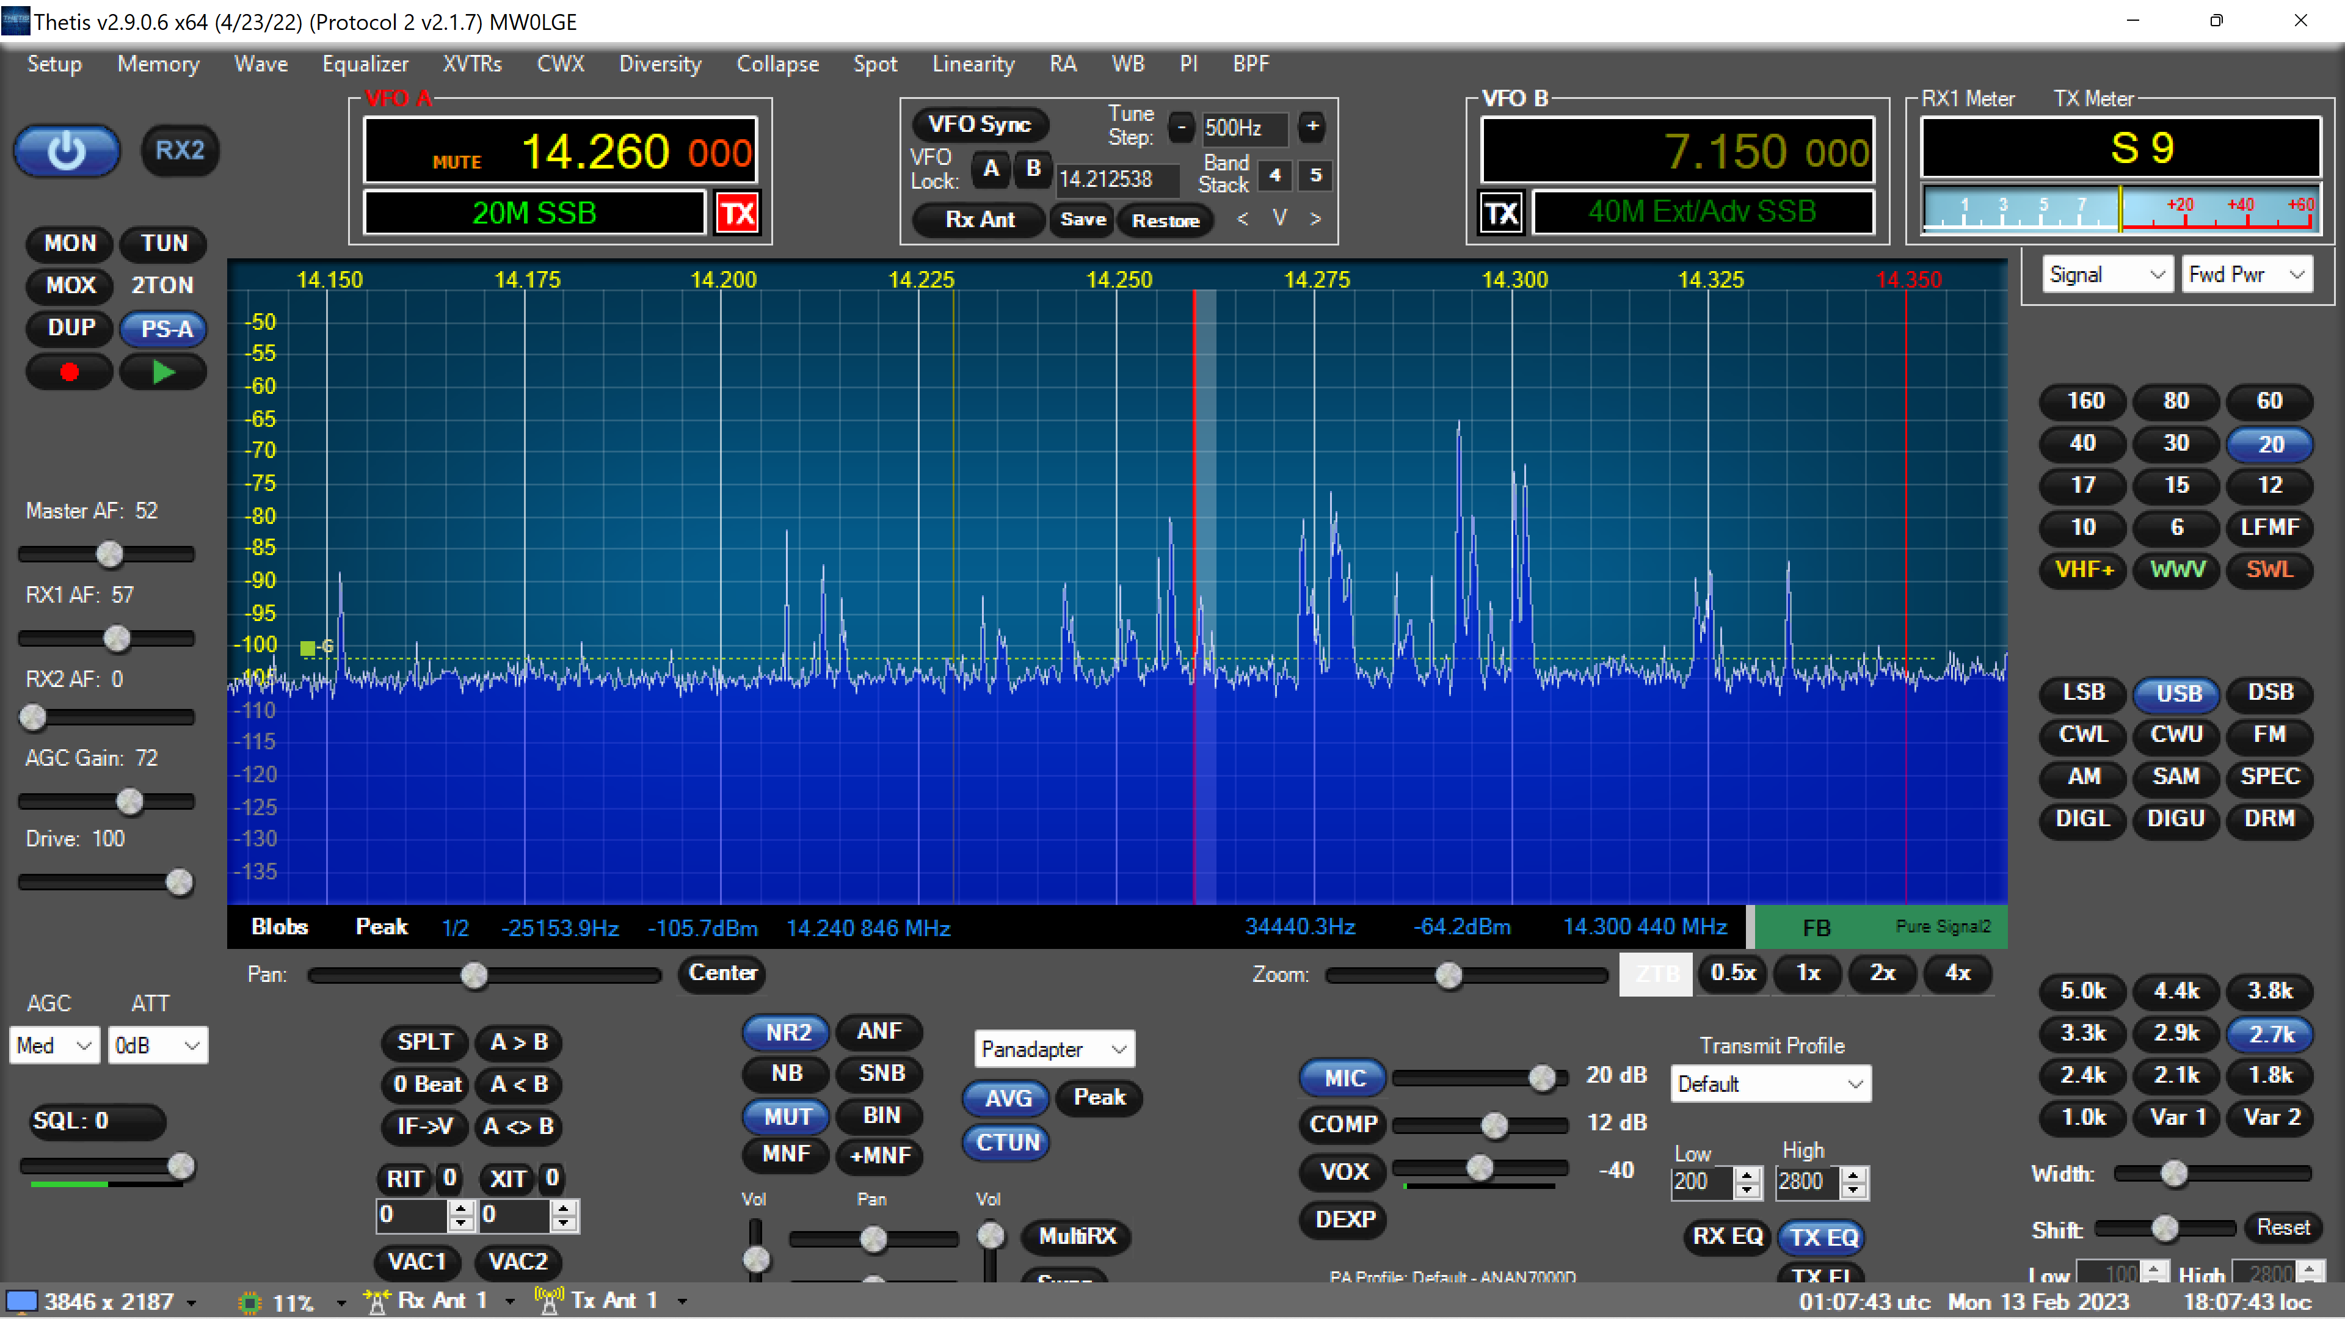This screenshot has height=1319, width=2345.
Task: Open the TX meter Fwd Pwr dropdown
Action: point(2246,274)
